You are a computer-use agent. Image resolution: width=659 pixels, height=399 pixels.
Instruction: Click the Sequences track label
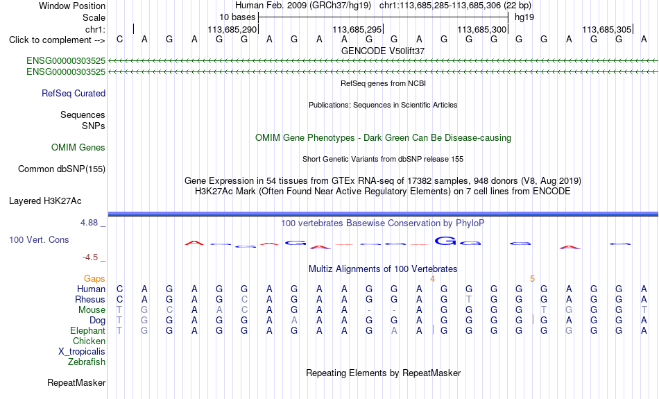(83, 114)
